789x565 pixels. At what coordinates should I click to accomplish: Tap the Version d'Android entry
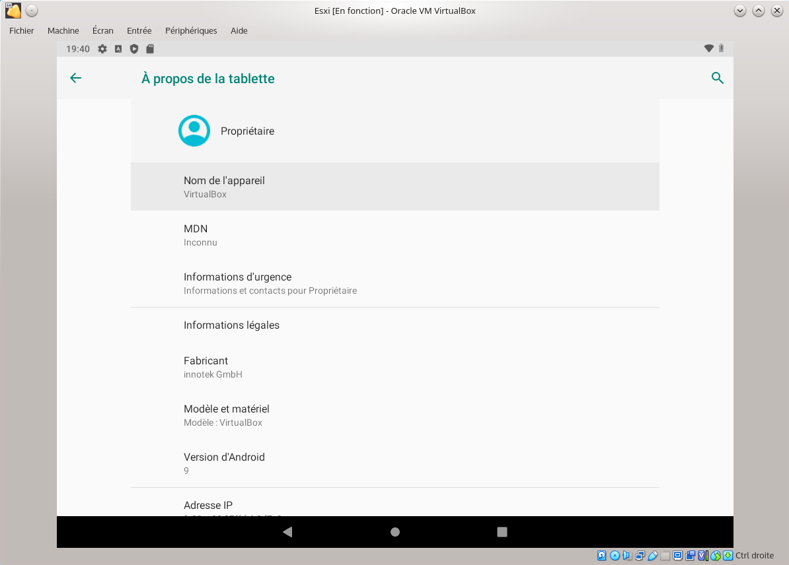click(395, 463)
